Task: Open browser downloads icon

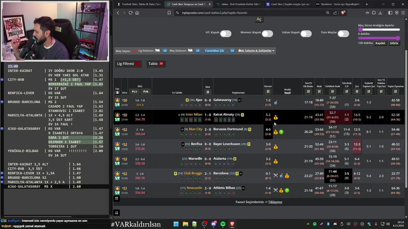Action: pyautogui.click(x=380, y=13)
